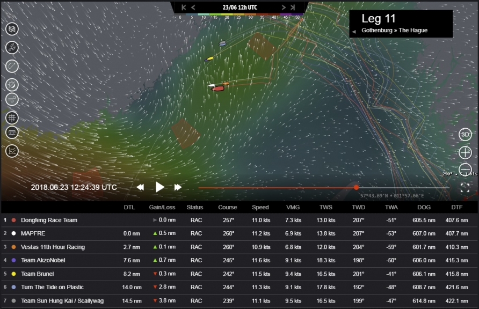Screen dimensions: 479x309
Task: Click the red timeline playhead handle
Action: (x=356, y=187)
